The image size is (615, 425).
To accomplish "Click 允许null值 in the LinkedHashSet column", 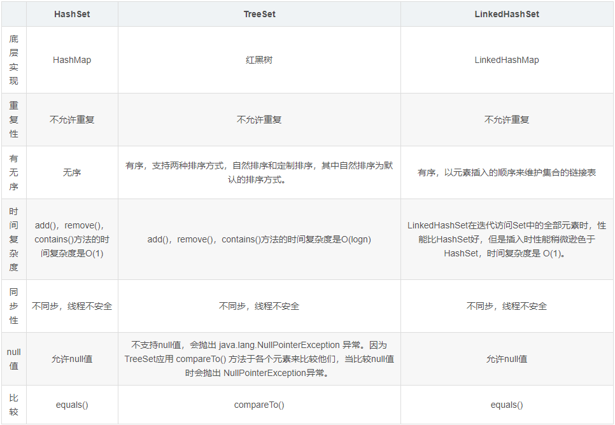I will tap(507, 359).
